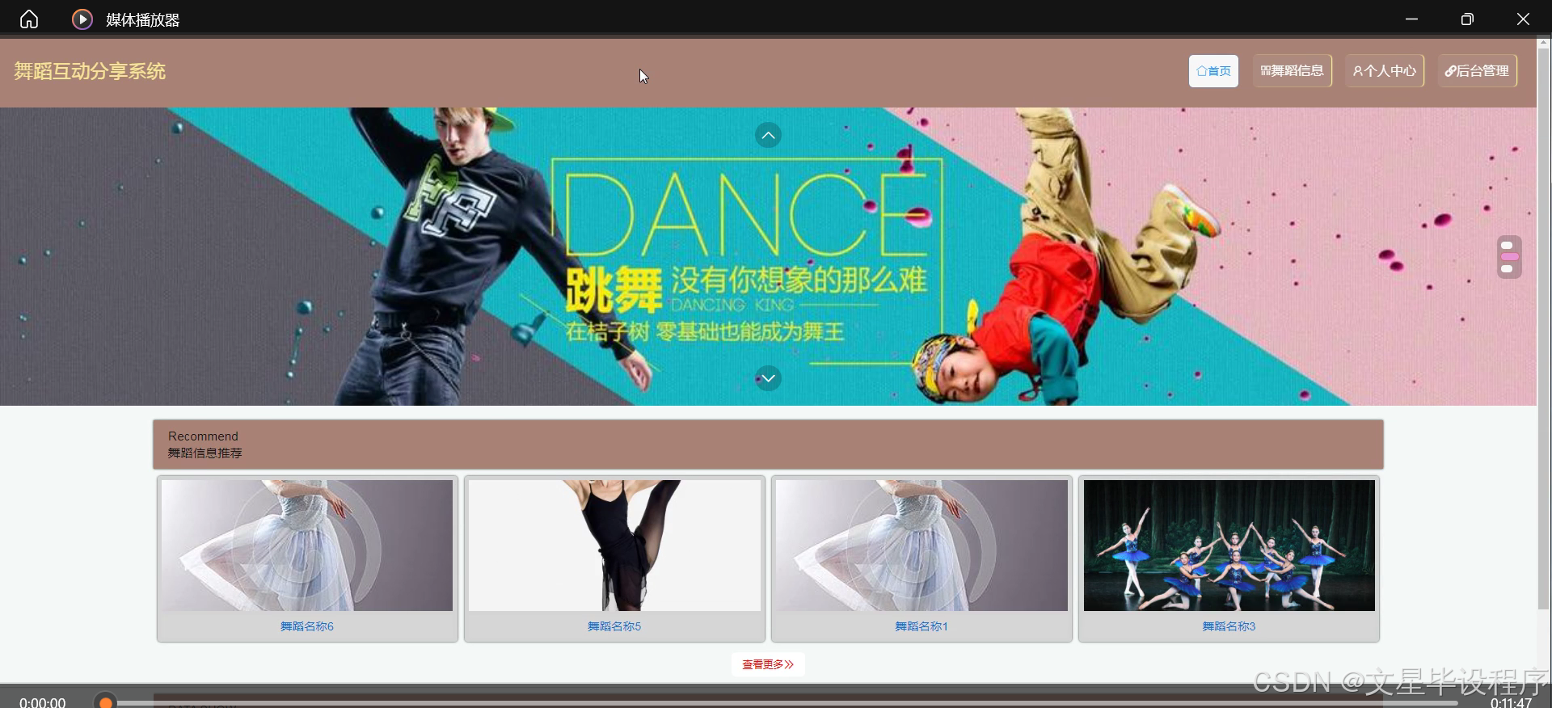Click the 舞蹈名称6 link
Image resolution: width=1552 pixels, height=708 pixels.
[x=307, y=626]
